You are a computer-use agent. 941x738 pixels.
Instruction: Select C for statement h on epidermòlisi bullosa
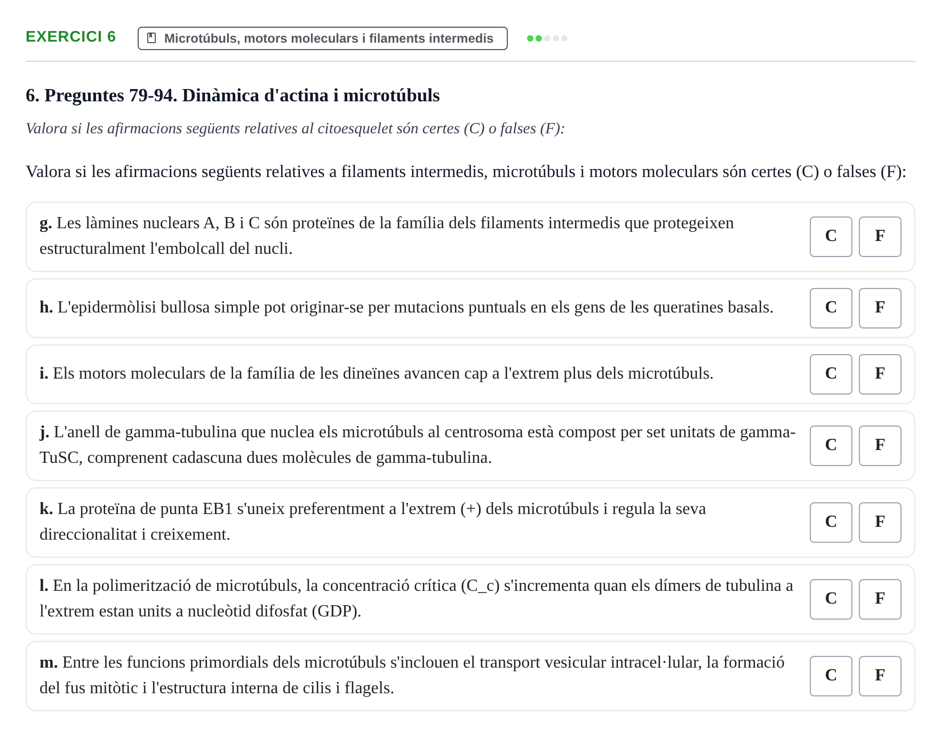[831, 308]
